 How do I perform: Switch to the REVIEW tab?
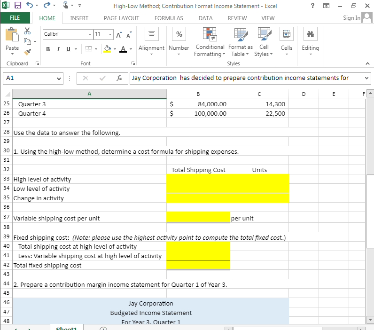(x=237, y=18)
